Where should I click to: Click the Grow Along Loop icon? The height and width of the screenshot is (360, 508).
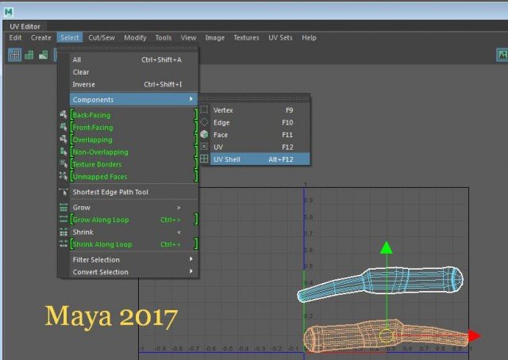click(63, 219)
